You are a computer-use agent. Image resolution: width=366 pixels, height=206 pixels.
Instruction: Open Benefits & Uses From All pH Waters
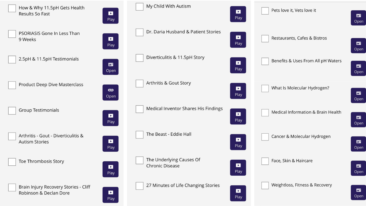[359, 68]
